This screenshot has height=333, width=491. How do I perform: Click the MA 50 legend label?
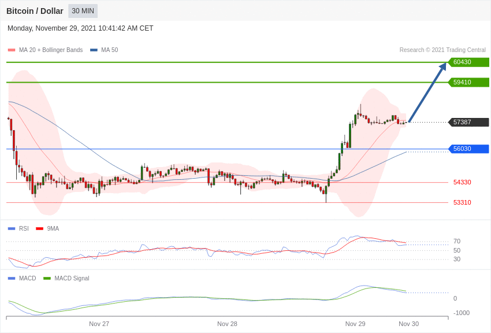coord(110,50)
